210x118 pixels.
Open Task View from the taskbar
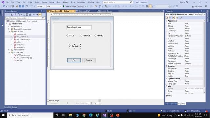coord(63,115)
